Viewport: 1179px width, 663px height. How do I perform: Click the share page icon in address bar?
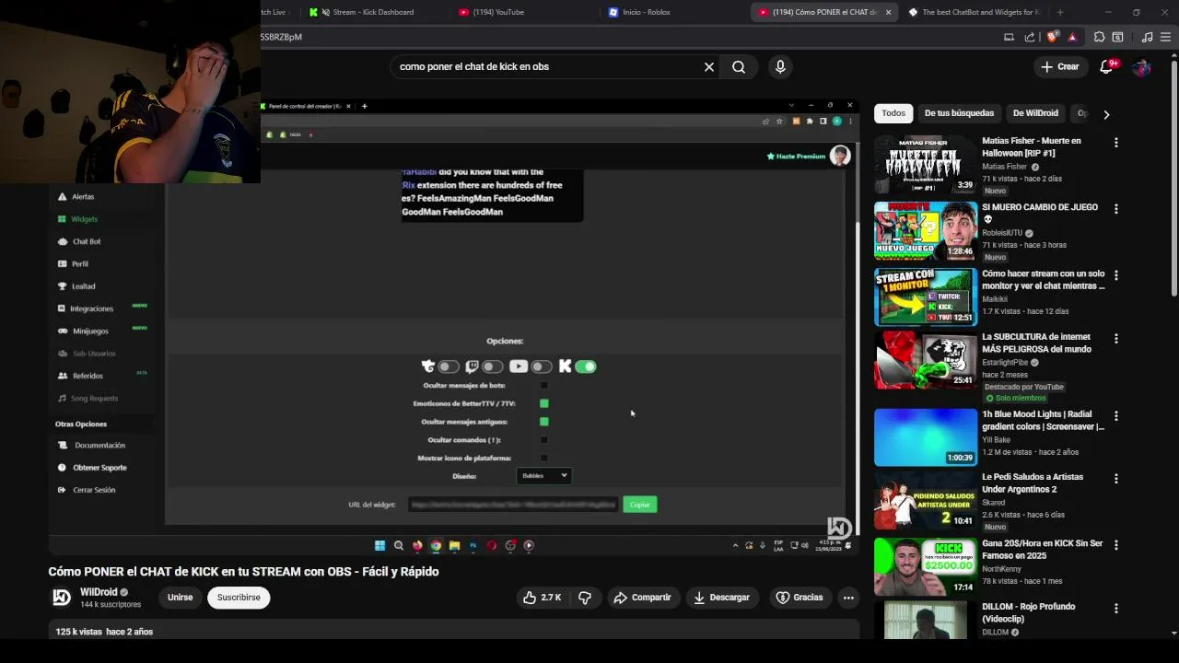click(1030, 37)
